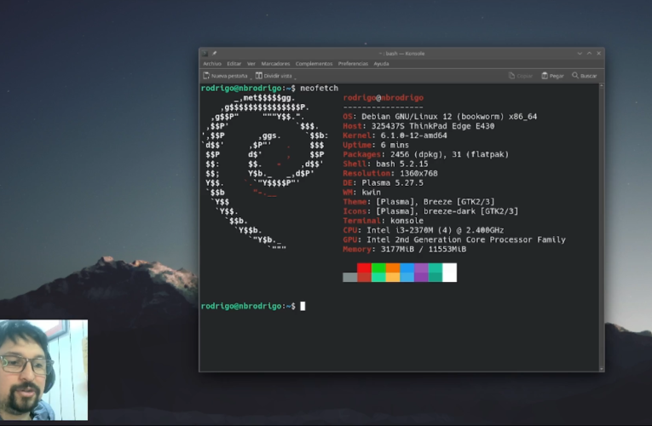Click the red 'rodrigo@nbrodrigo' neofetch header
The width and height of the screenshot is (652, 426).
coord(383,98)
